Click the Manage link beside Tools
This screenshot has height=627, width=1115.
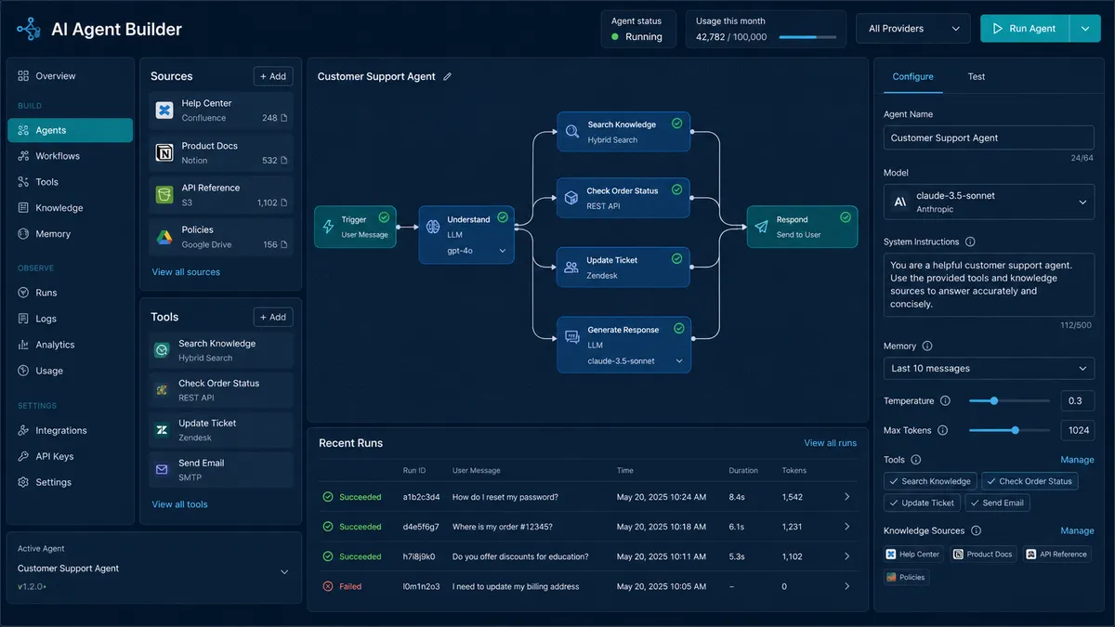coord(1077,460)
